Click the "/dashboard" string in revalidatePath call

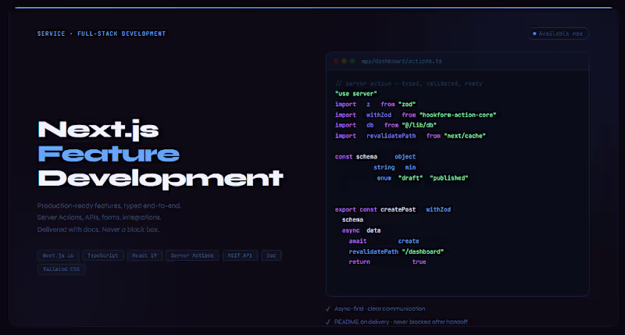(x=423, y=251)
